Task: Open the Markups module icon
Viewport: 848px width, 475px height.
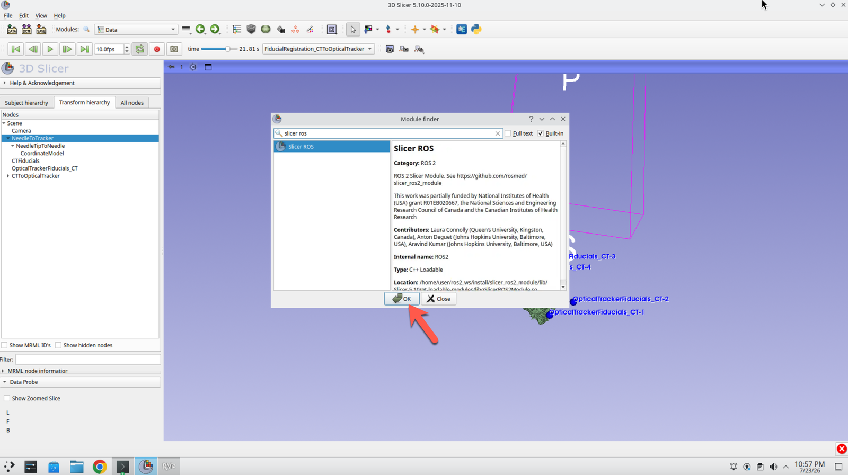Action: tap(295, 30)
